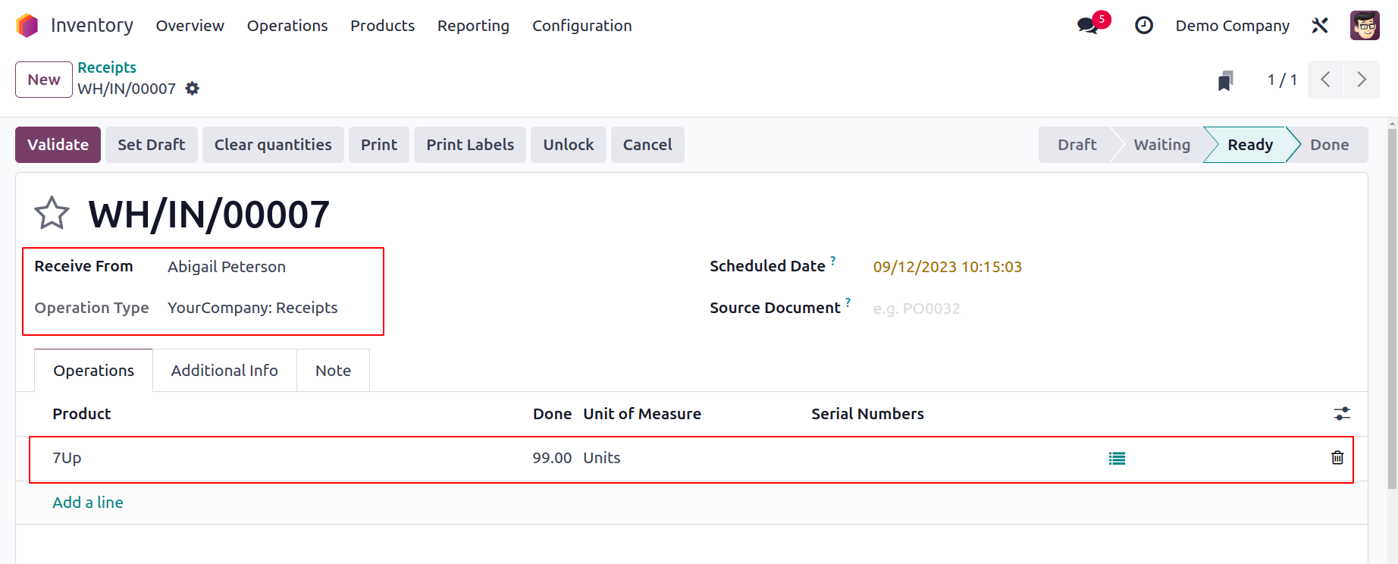Screen dimensions: 1398x564
Task: Go to previous record arrow
Action: pyautogui.click(x=1325, y=80)
